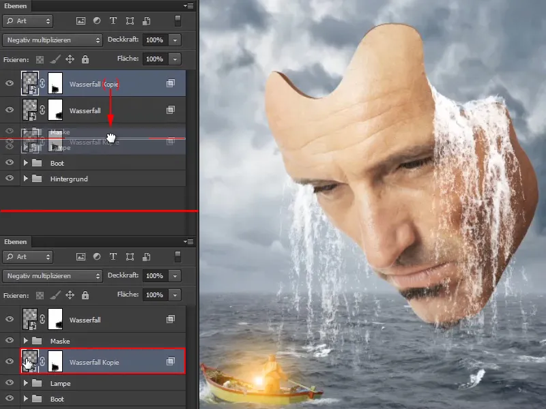Screen dimensions: 546x409
Task: Open the bottom Ebenen panel flyout menu
Action: pyautogui.click(x=188, y=241)
